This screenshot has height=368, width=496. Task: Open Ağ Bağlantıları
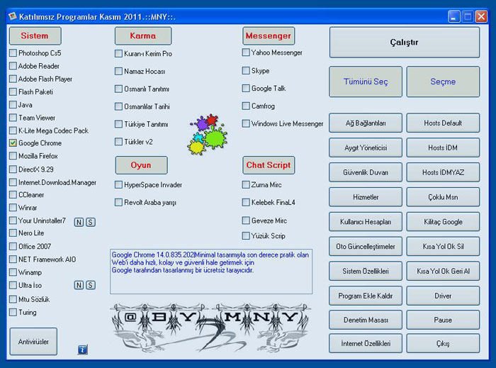tap(366, 123)
